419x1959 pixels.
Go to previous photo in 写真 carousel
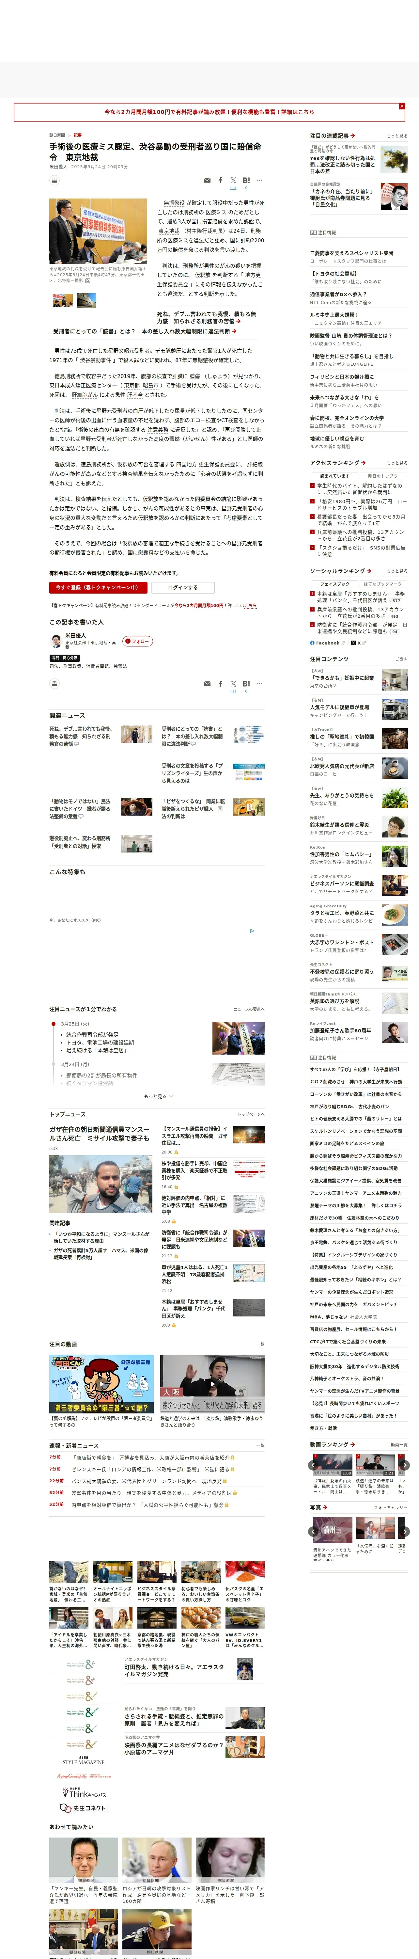[313, 1532]
